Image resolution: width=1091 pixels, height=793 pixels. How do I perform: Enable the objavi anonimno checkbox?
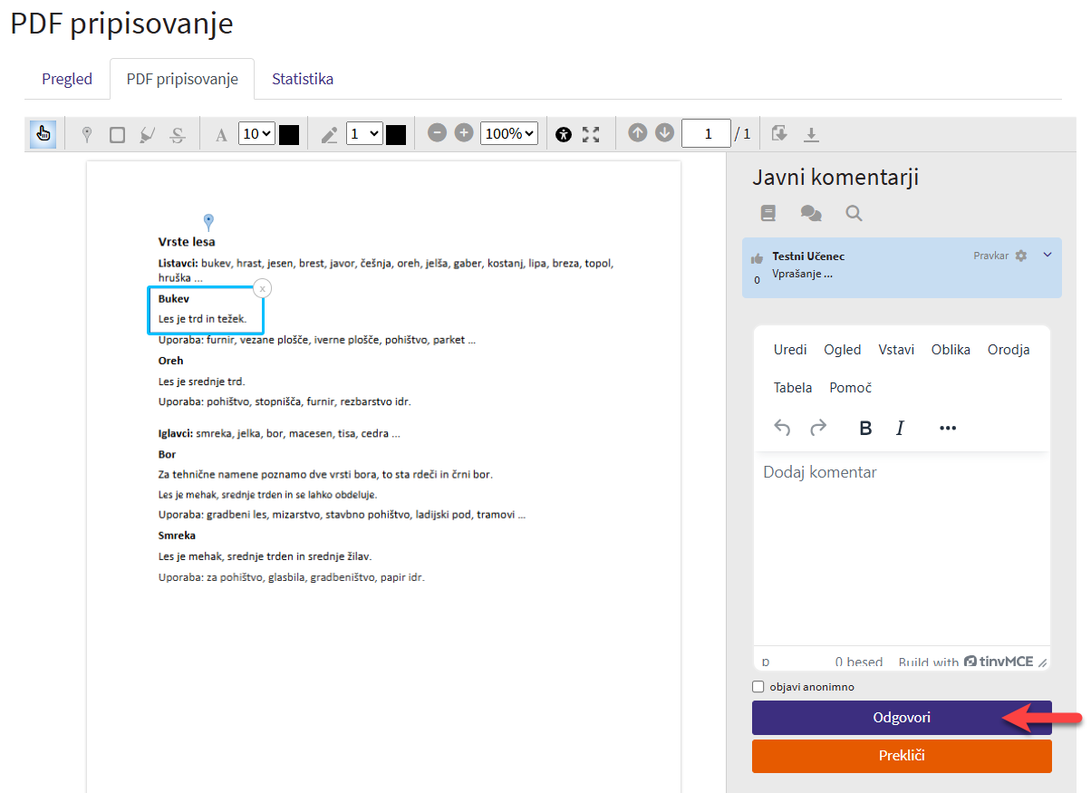[x=758, y=687]
